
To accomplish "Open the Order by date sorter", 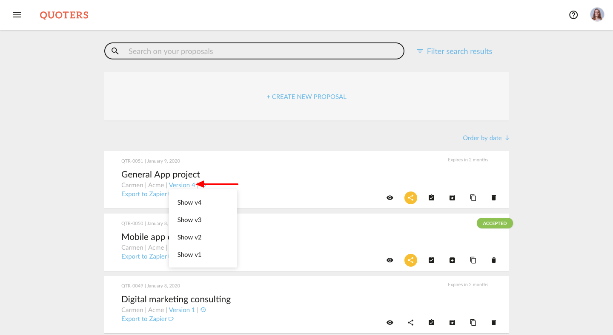I will coord(485,138).
